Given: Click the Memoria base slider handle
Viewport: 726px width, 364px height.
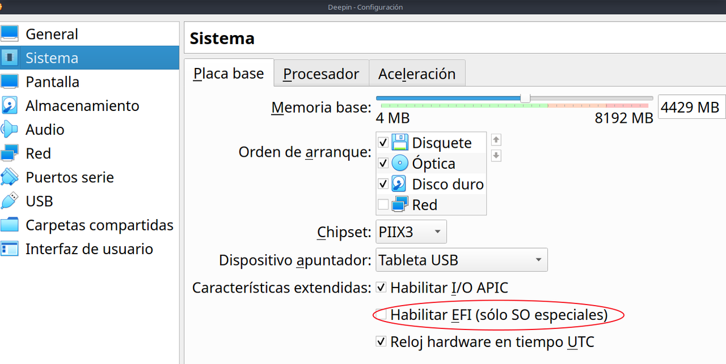Looking at the screenshot, I should tap(525, 98).
